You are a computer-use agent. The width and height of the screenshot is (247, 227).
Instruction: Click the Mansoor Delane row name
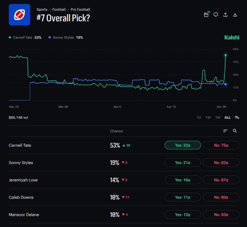coord(24,215)
